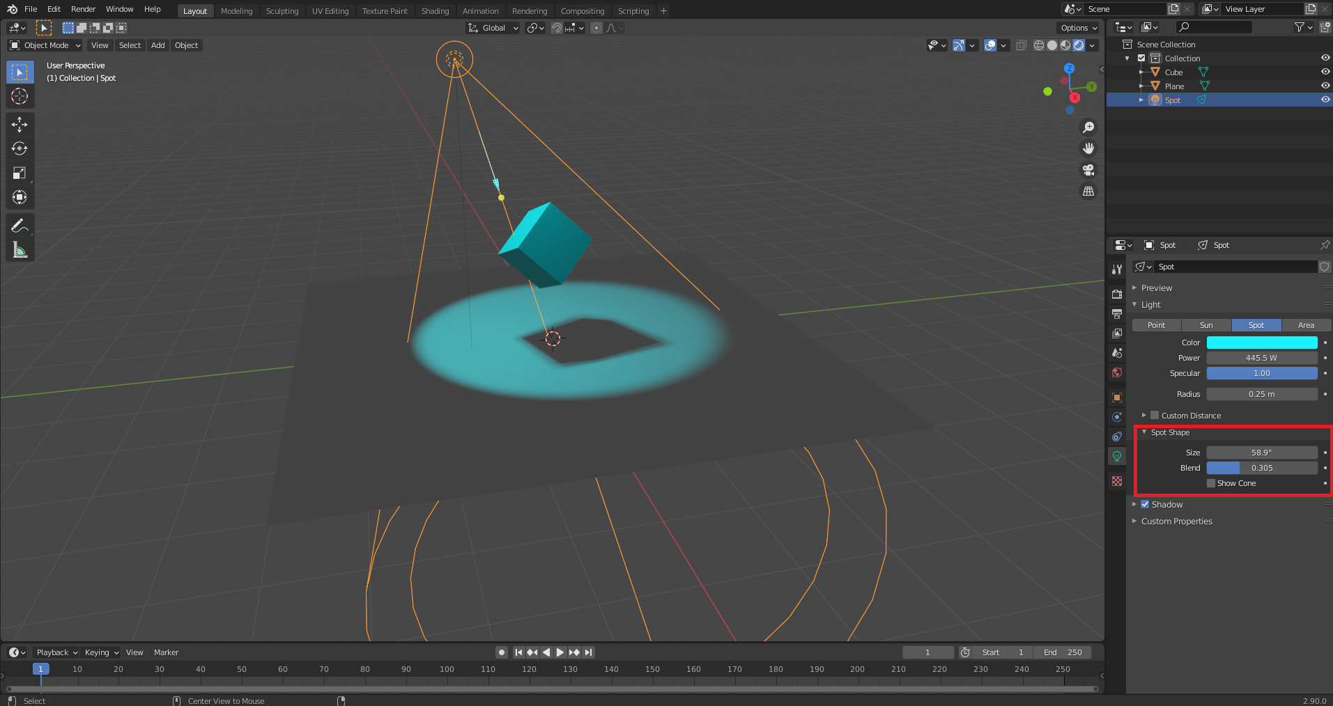Toggle the camera view button
Image resolution: width=1333 pixels, height=706 pixels.
coord(1088,170)
